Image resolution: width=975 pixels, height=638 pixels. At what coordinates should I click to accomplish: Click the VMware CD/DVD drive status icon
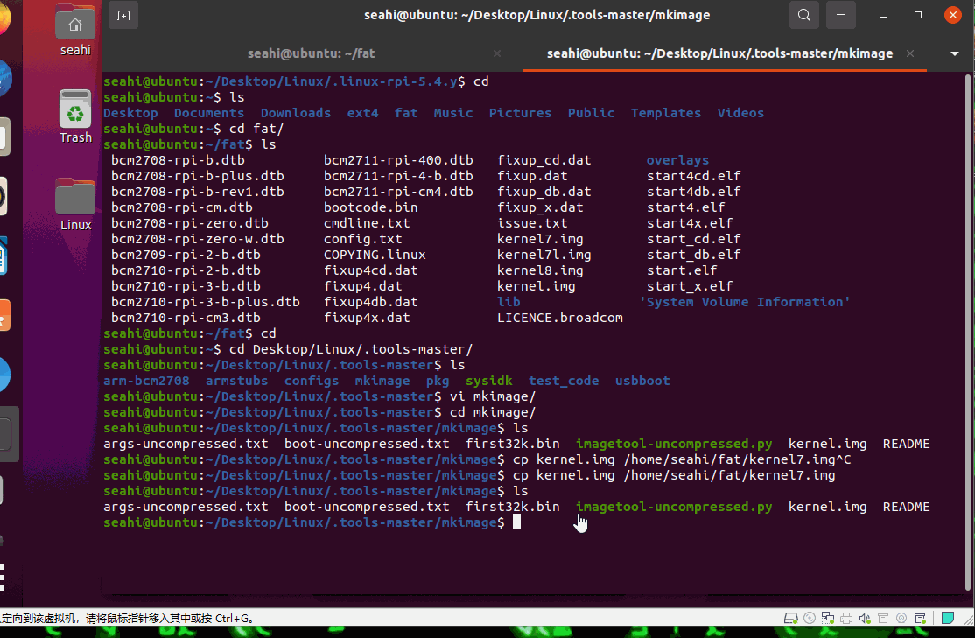click(x=809, y=618)
